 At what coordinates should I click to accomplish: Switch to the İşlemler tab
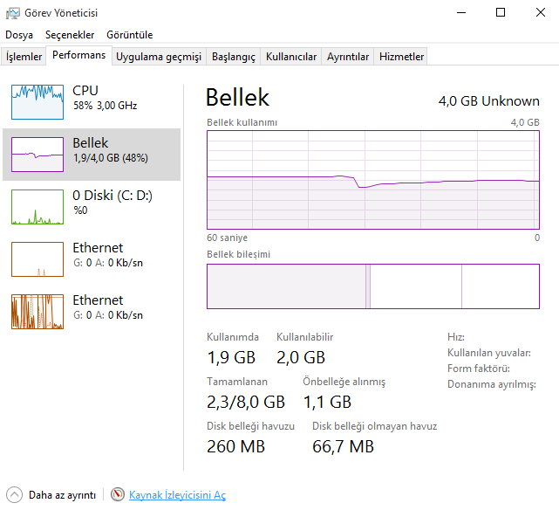24,57
